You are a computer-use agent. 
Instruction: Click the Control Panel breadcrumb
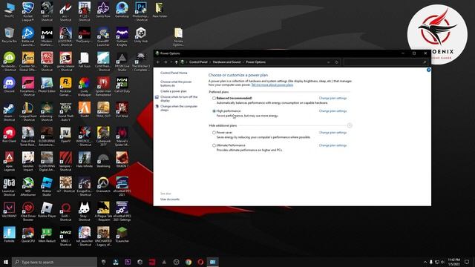(198, 62)
